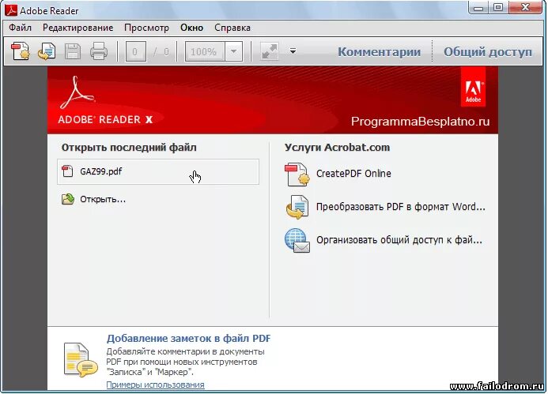
Task: Close the Adobe Reader window
Action: coord(525,8)
